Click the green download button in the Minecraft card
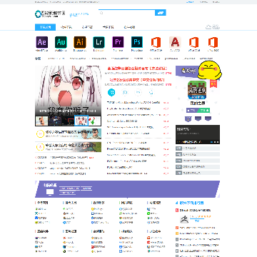This screenshot has width=257, height=257. pyautogui.click(x=204, y=110)
